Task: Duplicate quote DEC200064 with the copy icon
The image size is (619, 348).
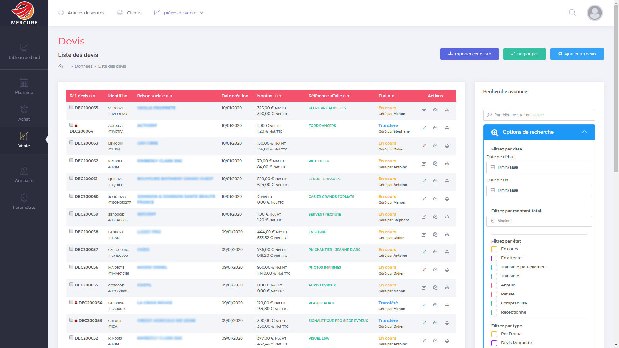Action: coord(435,128)
